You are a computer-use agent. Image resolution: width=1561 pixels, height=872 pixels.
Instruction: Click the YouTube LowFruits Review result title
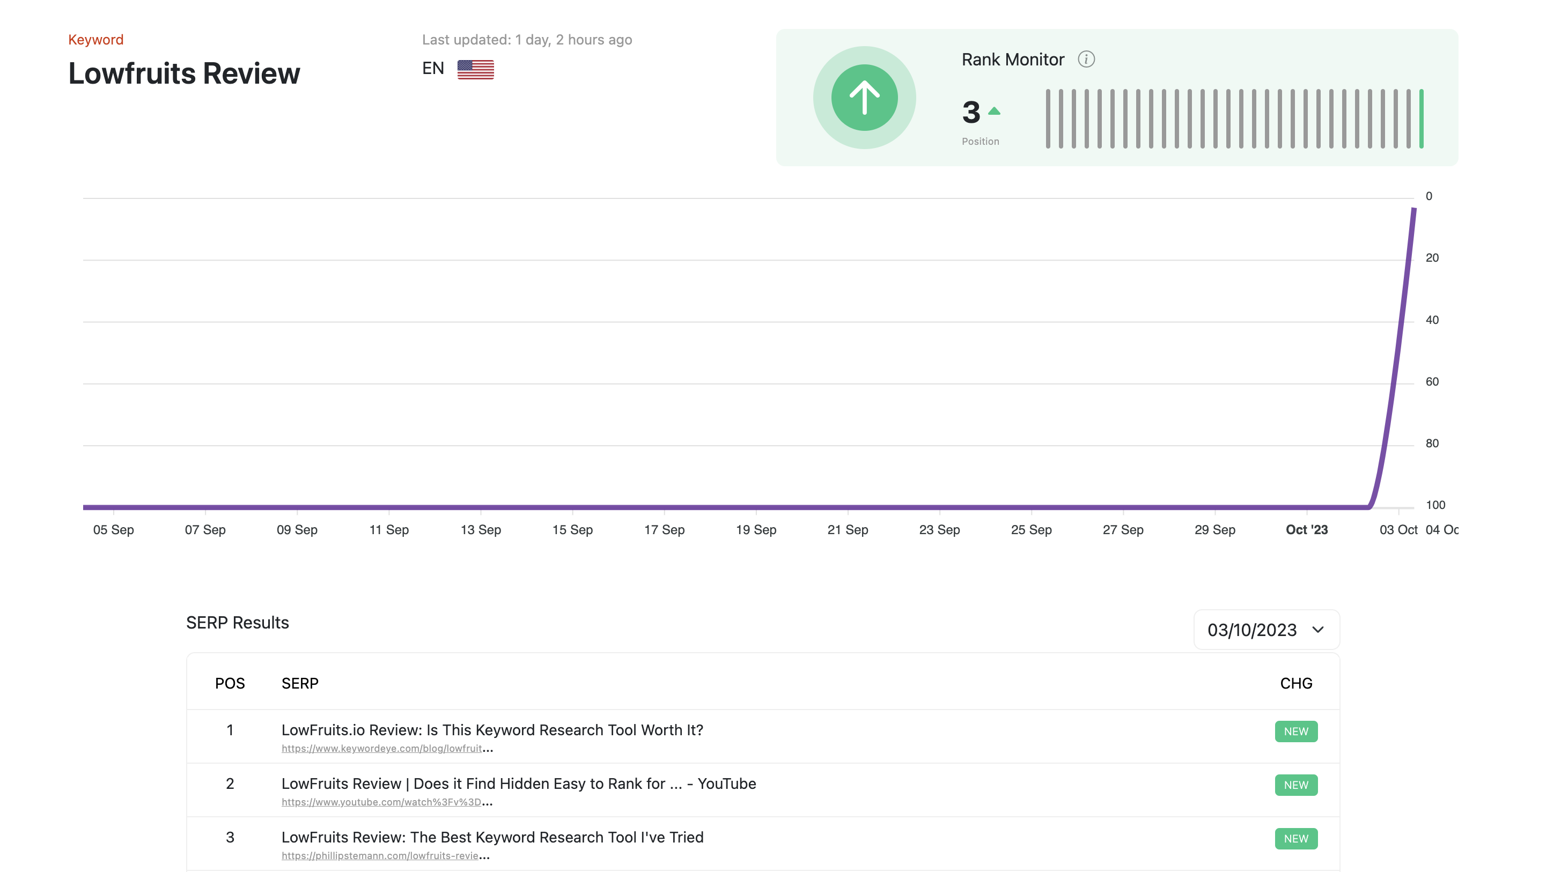pos(519,784)
